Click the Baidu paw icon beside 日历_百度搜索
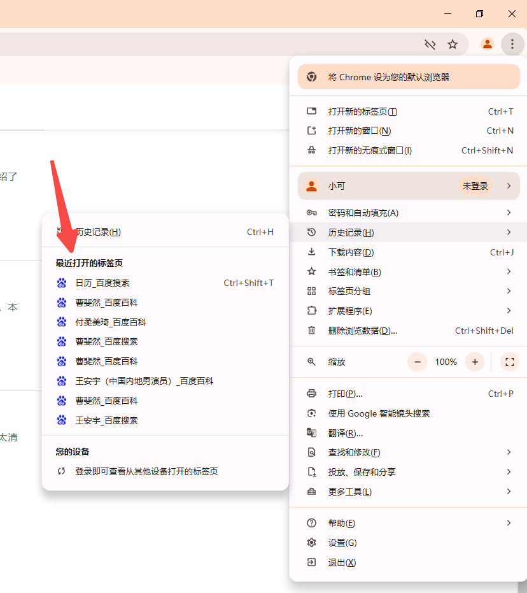The image size is (527, 593). 62,283
